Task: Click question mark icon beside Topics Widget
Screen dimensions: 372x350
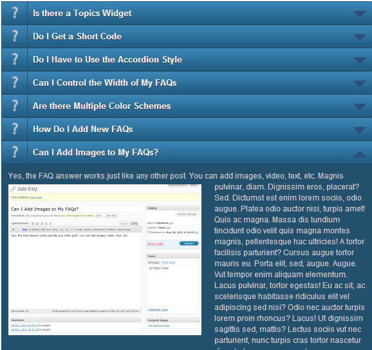Action: coord(15,13)
